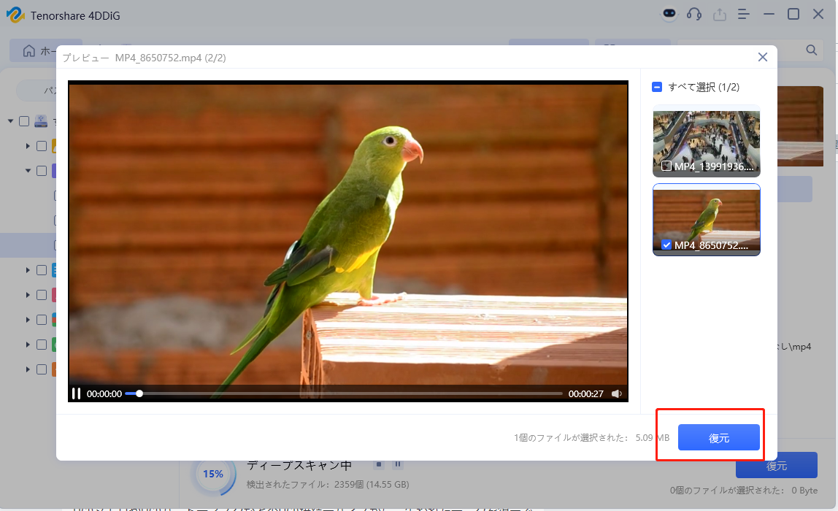Click 復元 button in main window behind

pos(777,466)
